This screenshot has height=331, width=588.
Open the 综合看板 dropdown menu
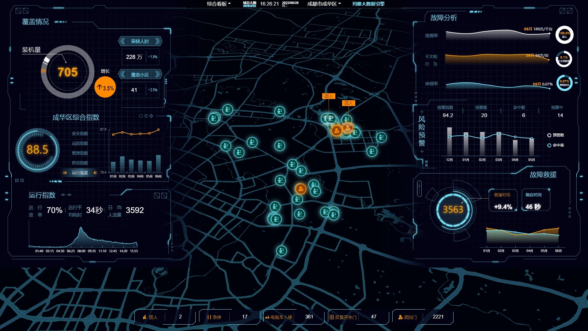click(x=219, y=4)
